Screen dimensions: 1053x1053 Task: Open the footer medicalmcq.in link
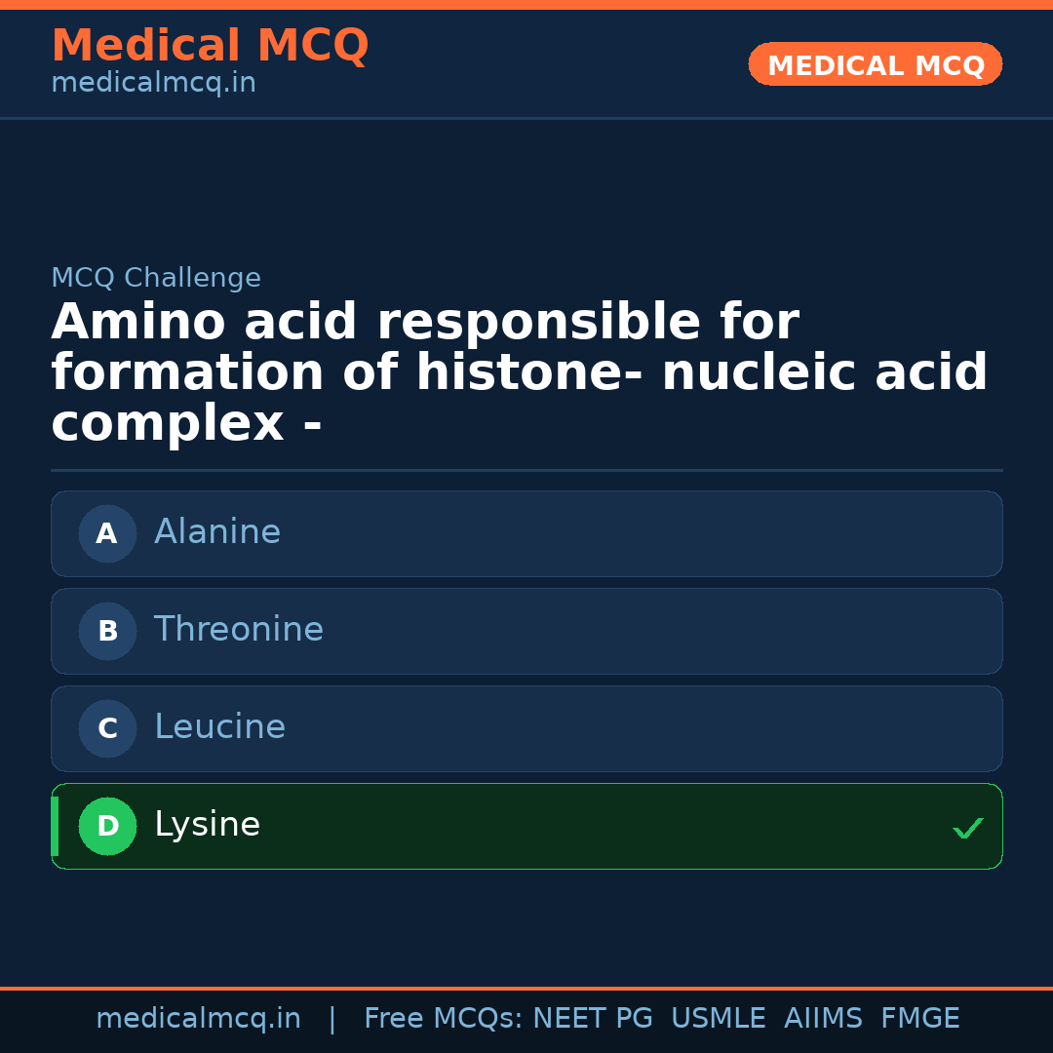[198, 1019]
